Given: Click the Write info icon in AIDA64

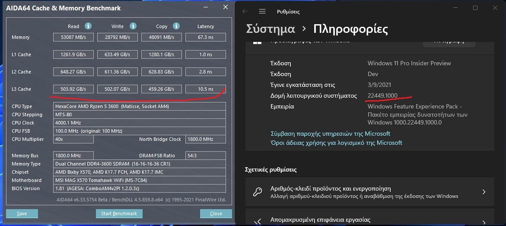Looking at the screenshot, I should click(x=133, y=26).
